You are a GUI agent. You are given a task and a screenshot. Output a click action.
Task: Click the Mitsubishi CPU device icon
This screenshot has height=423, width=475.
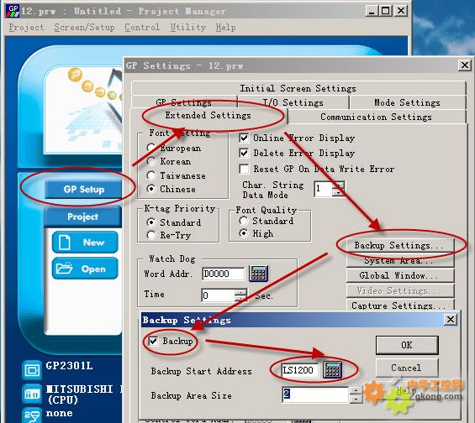pyautogui.click(x=32, y=394)
